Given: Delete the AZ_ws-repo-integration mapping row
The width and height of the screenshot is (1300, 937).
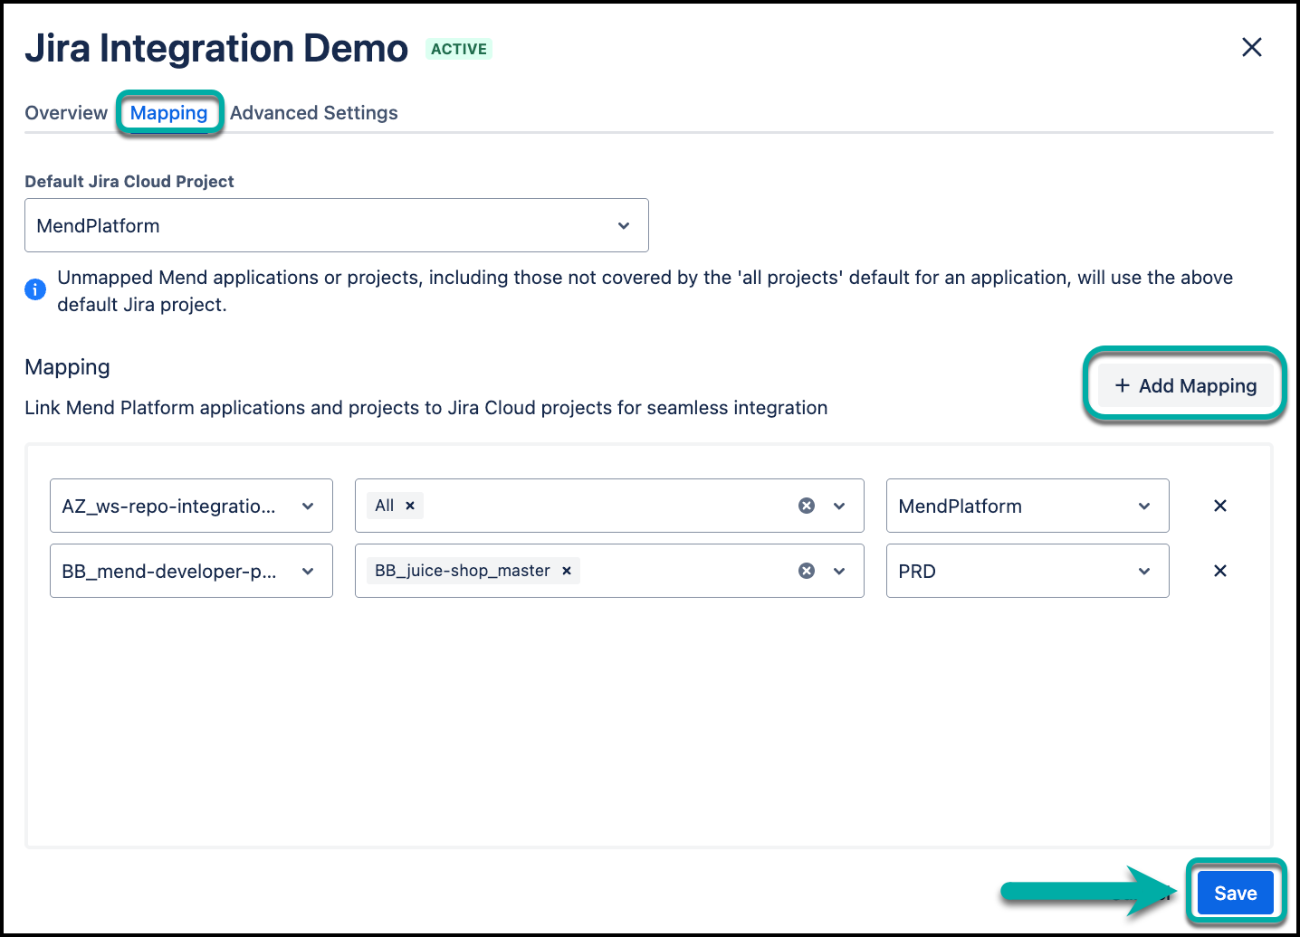Looking at the screenshot, I should [x=1219, y=506].
